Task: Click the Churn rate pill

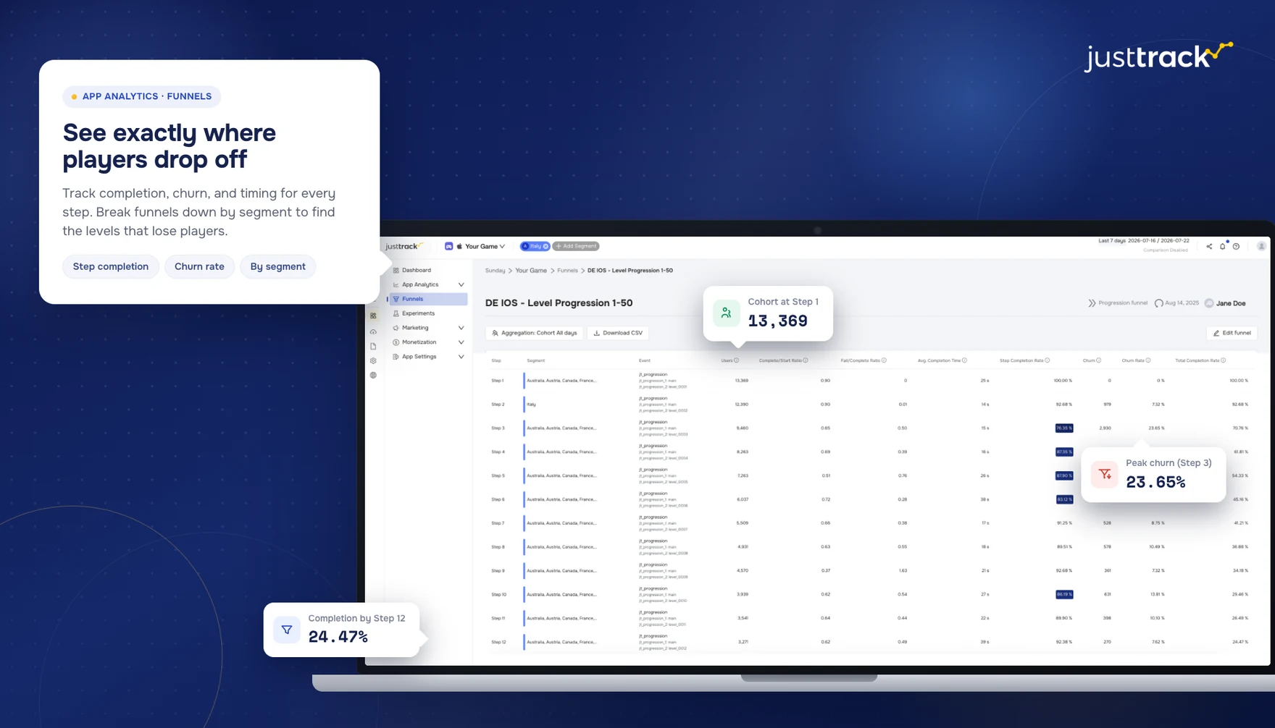Action: [x=199, y=266]
